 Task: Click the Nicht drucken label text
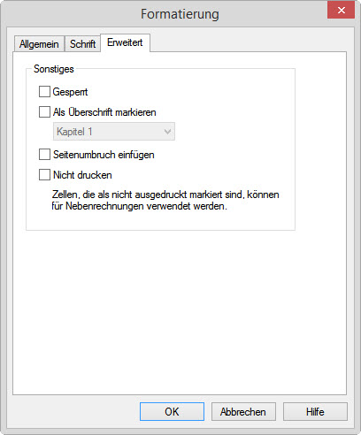pos(82,175)
